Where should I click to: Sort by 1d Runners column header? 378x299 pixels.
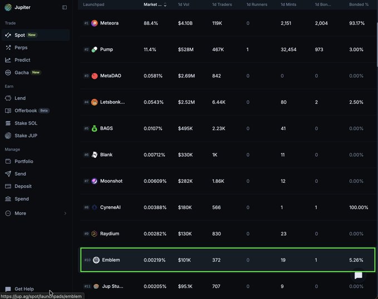pos(257,4)
